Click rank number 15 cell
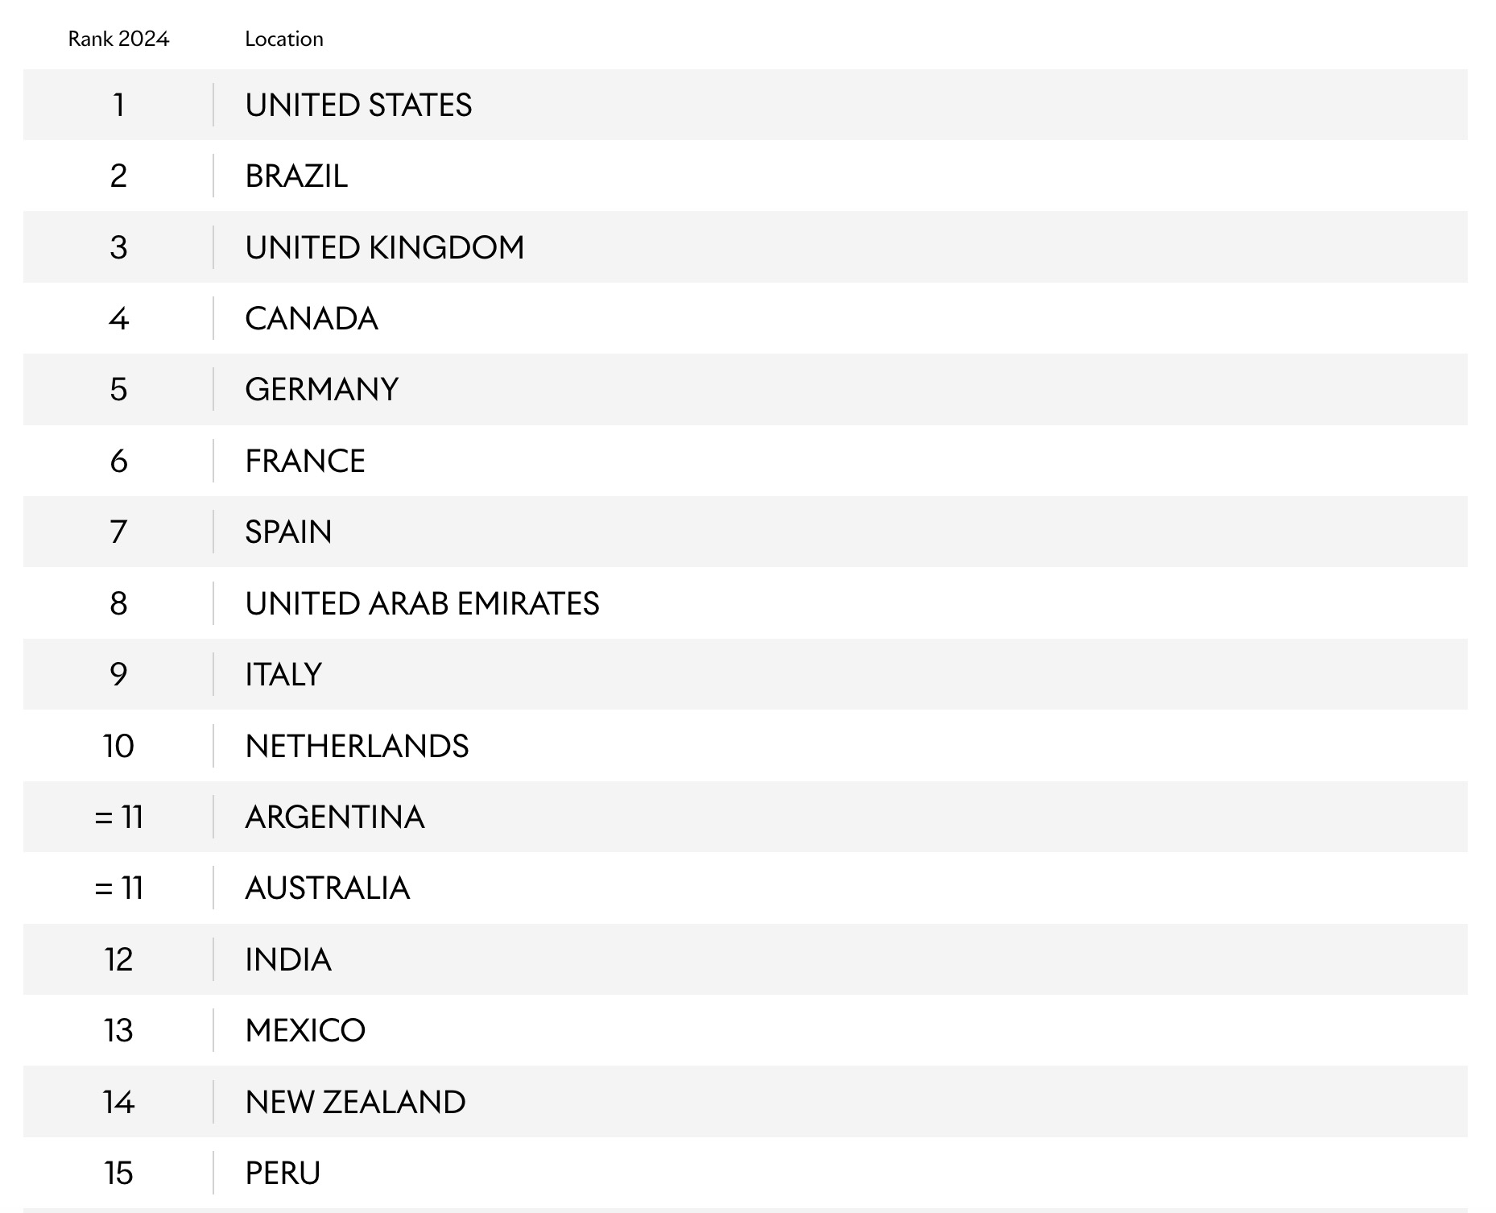Image resolution: width=1496 pixels, height=1213 pixels. tap(118, 1173)
